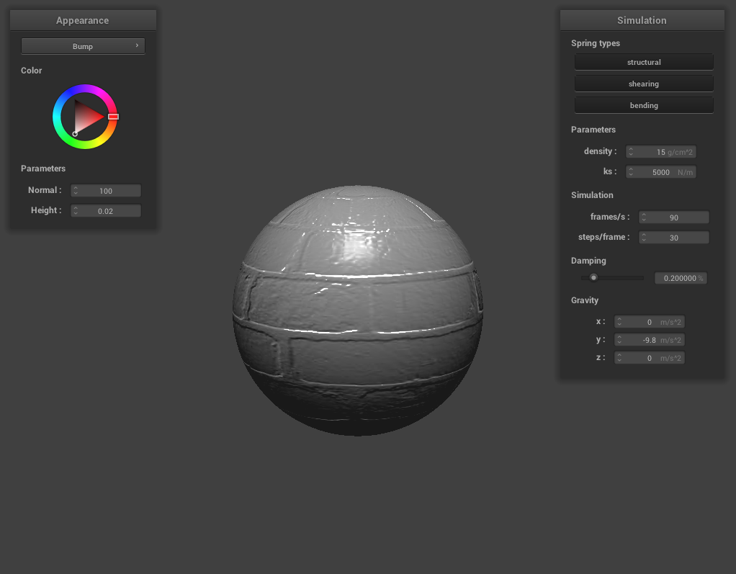Click the bump-mapped sphere in the viewport
736x574 pixels.
[x=358, y=310]
